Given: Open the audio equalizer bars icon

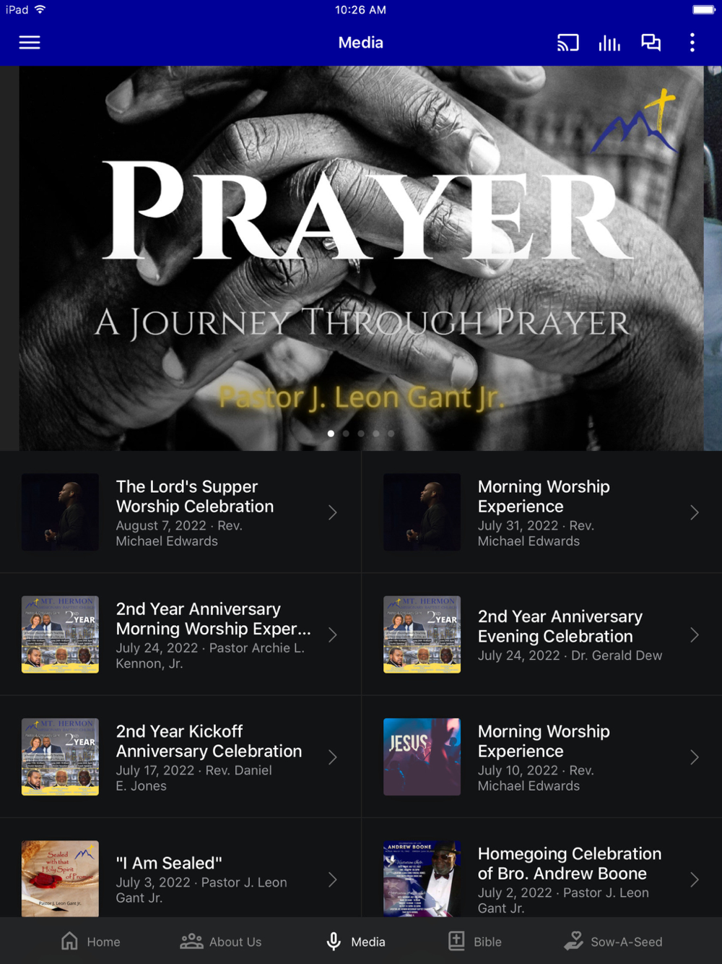Looking at the screenshot, I should click(x=609, y=43).
